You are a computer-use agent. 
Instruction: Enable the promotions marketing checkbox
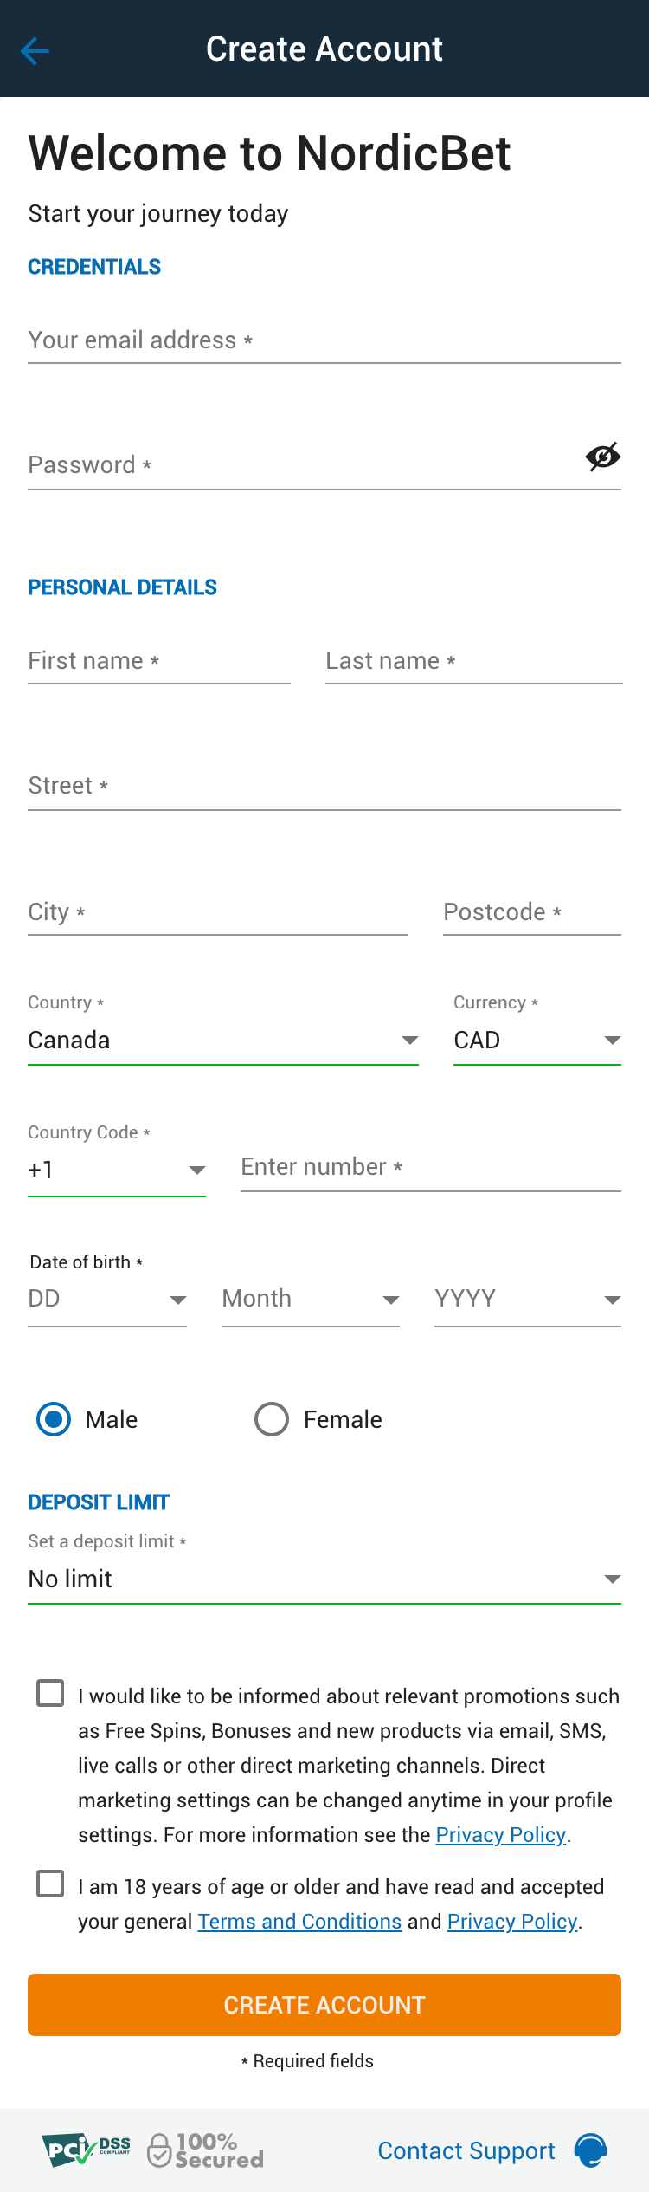pos(50,1693)
